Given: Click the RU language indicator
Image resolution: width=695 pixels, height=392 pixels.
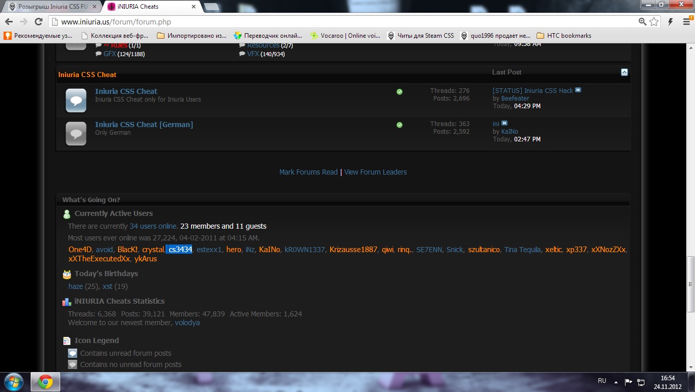Looking at the screenshot, I should click(602, 381).
